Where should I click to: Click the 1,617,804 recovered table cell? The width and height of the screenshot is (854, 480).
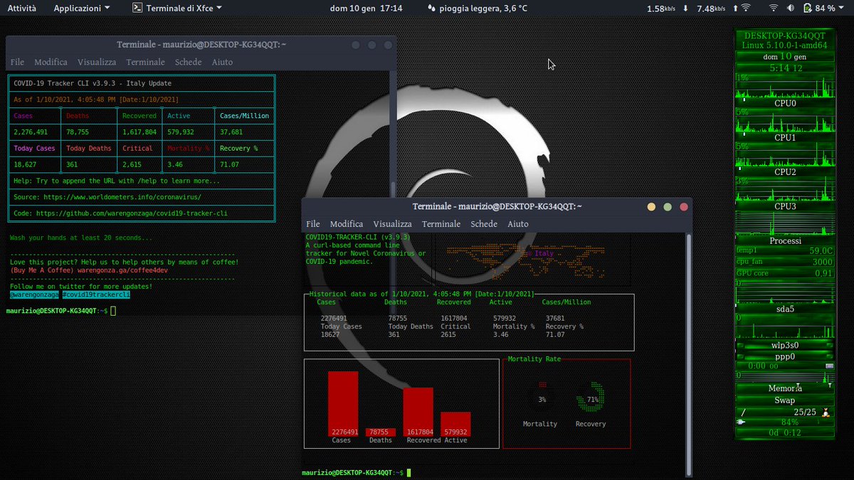[x=139, y=132]
